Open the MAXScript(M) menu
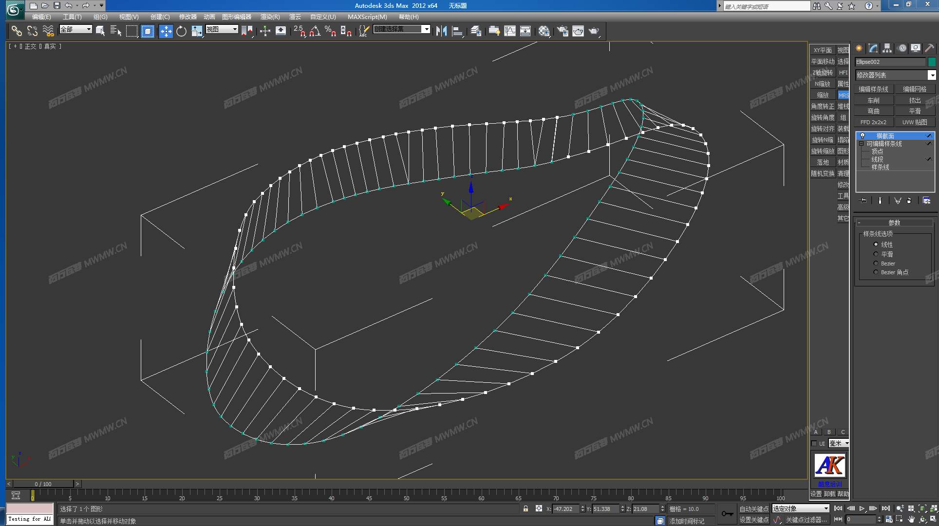This screenshot has width=939, height=526. click(367, 17)
